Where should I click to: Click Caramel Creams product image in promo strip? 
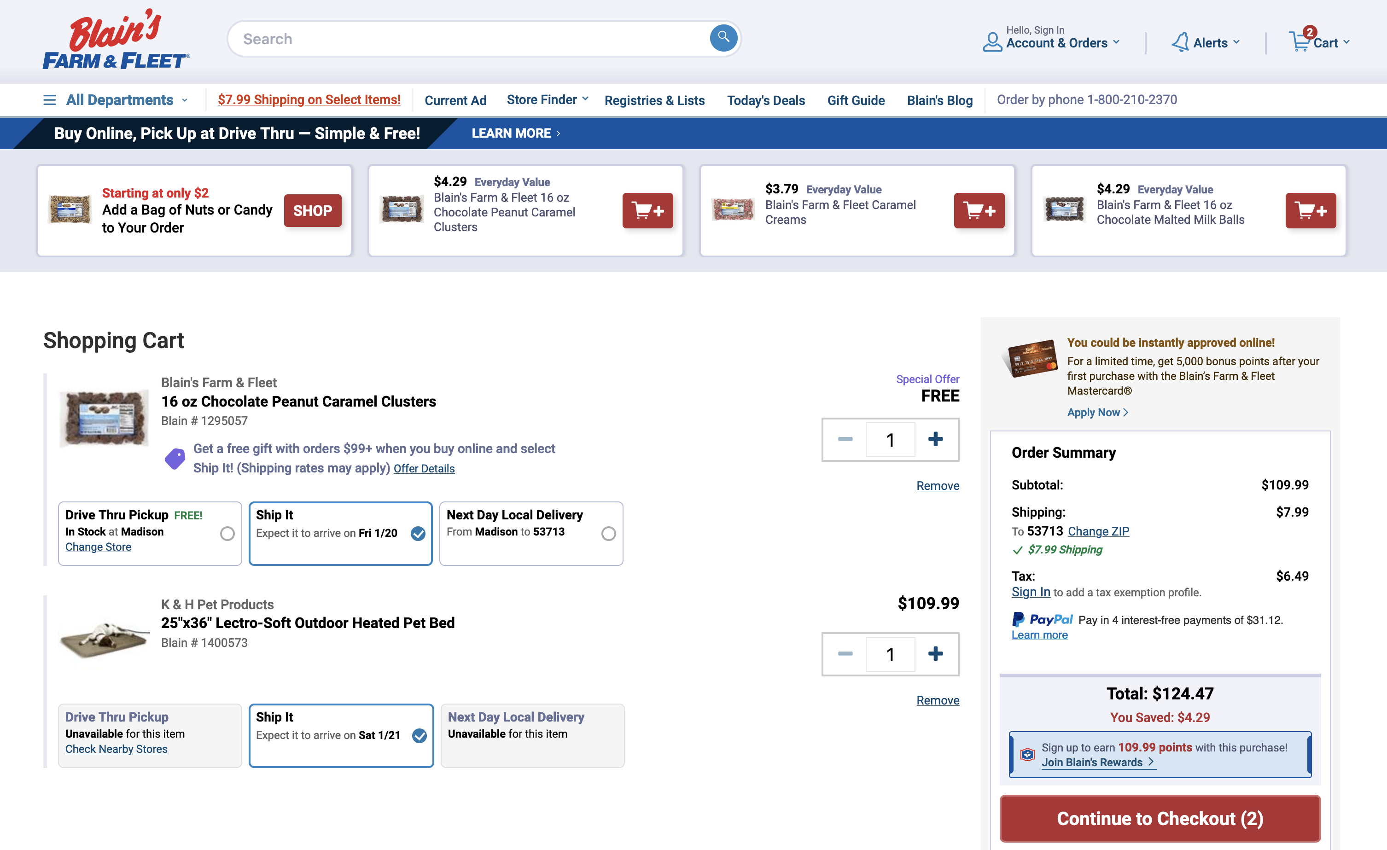[732, 210]
